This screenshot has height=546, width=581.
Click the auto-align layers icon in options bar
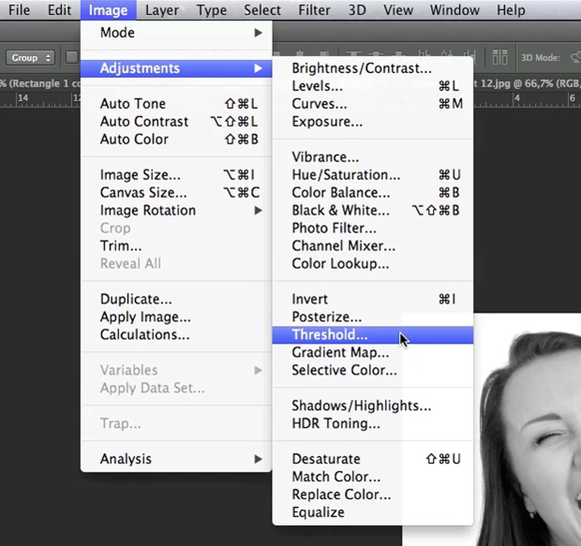pos(500,57)
